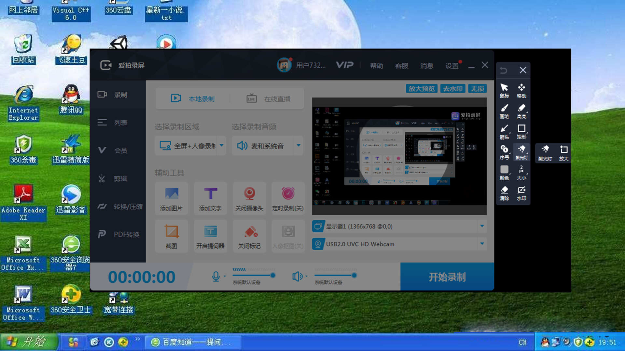
Task: Click the 截图 screenshot tool
Action: 172,236
